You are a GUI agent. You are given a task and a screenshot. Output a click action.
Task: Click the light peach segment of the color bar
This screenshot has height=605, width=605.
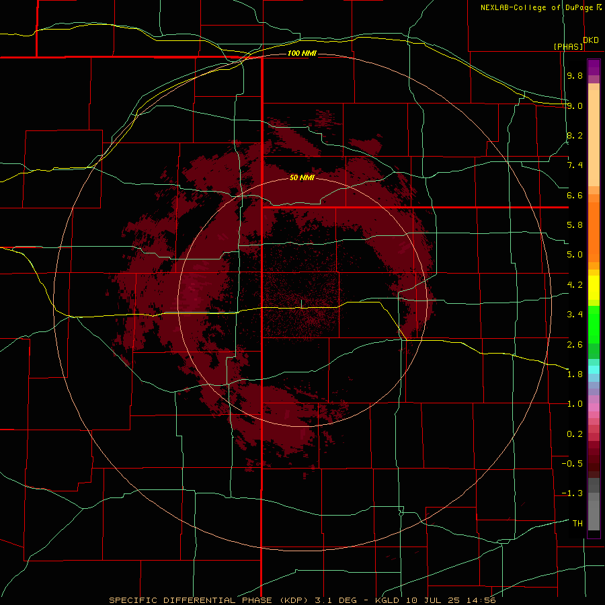[594, 138]
